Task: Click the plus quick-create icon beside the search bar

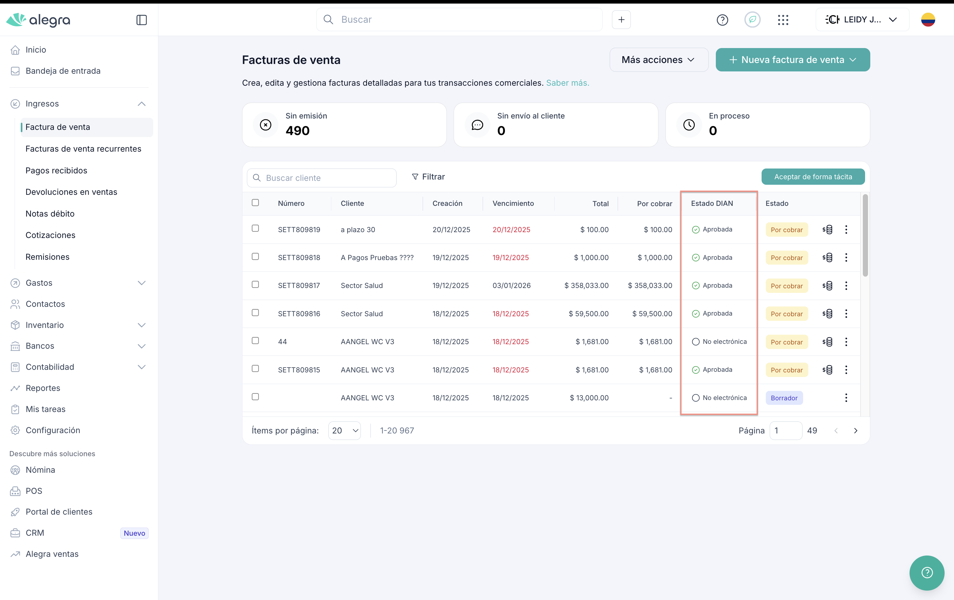Action: click(x=621, y=20)
